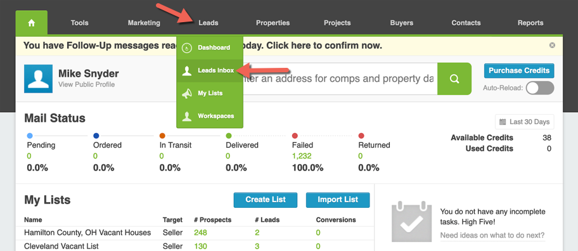This screenshot has height=251, width=578.
Task: Click the calendar checkmark tasks icon
Action: tap(411, 221)
